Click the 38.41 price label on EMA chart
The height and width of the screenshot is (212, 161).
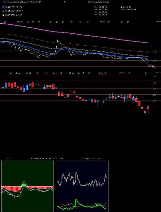151,66
